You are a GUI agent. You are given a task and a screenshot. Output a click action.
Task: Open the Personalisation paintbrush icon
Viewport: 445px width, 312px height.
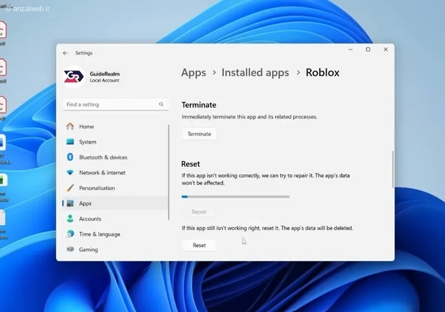point(70,187)
